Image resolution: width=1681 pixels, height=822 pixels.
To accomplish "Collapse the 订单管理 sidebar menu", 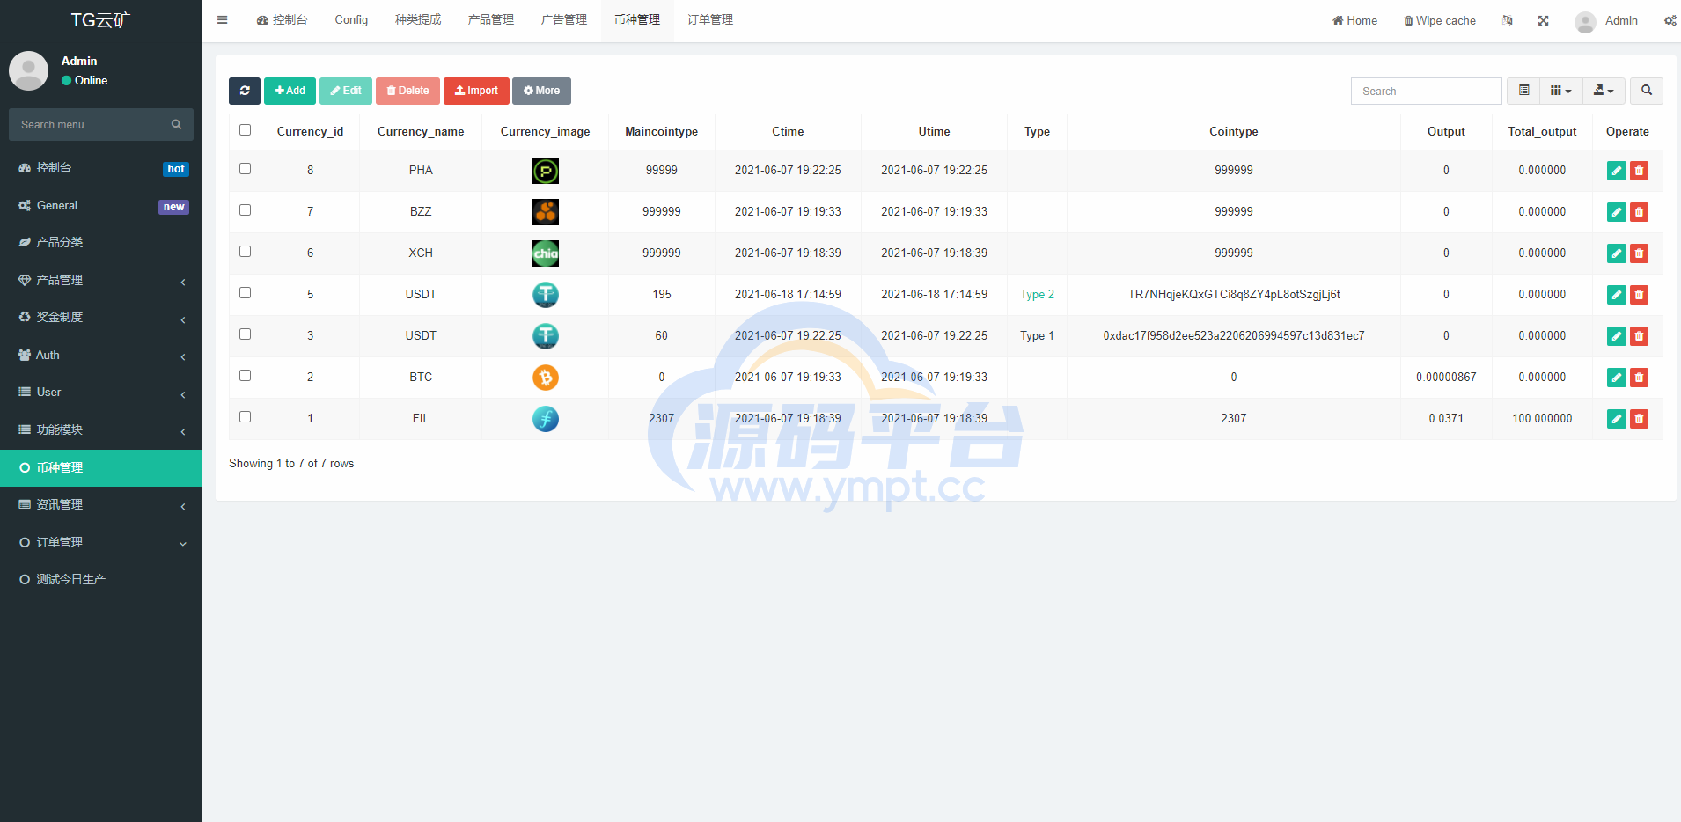I will click(101, 542).
